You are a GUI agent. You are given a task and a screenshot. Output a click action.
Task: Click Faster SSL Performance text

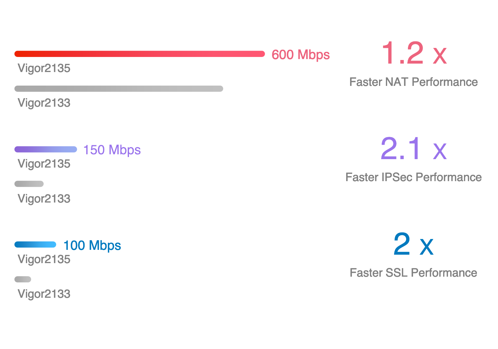coord(413,273)
